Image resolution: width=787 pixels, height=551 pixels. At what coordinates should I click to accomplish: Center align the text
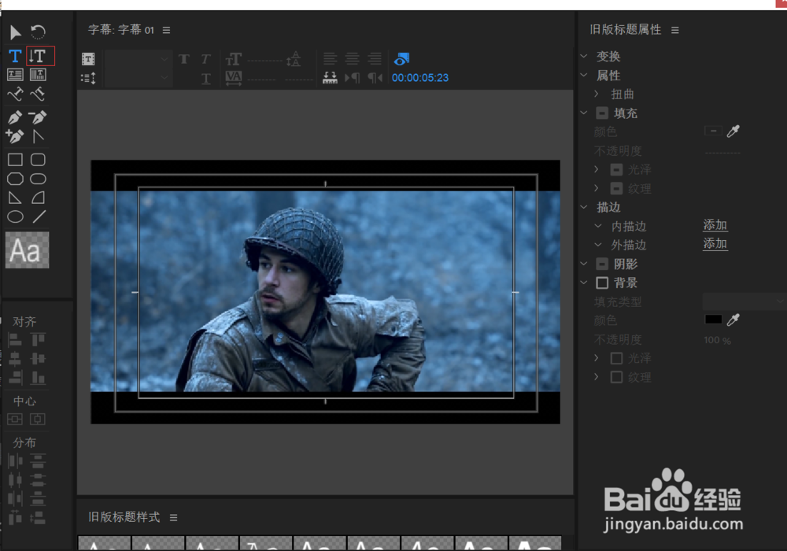353,59
